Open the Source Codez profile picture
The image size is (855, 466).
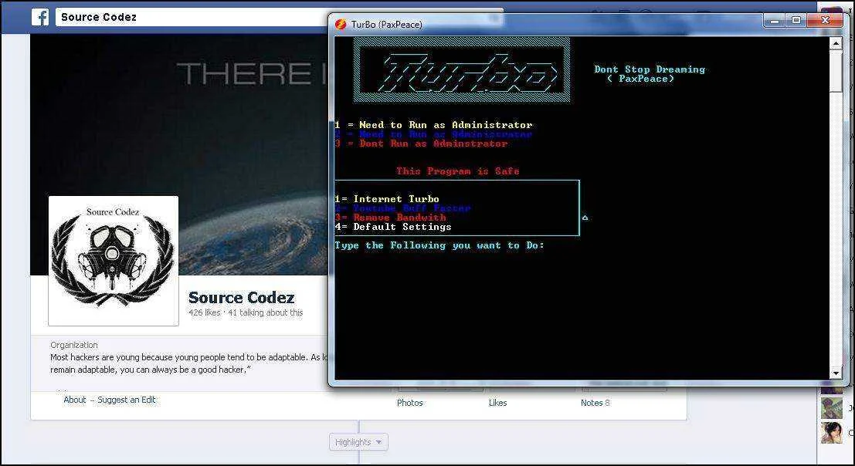[x=114, y=261]
